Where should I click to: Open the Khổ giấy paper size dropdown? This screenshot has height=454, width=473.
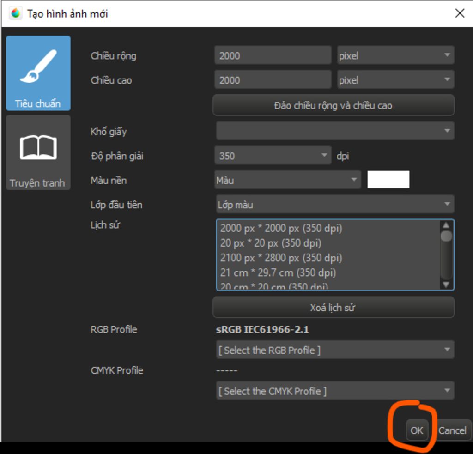[335, 131]
